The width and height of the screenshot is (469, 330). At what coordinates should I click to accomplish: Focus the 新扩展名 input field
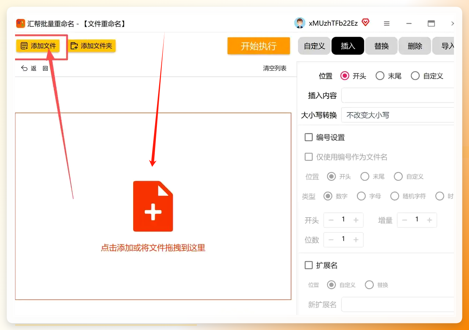pos(398,304)
